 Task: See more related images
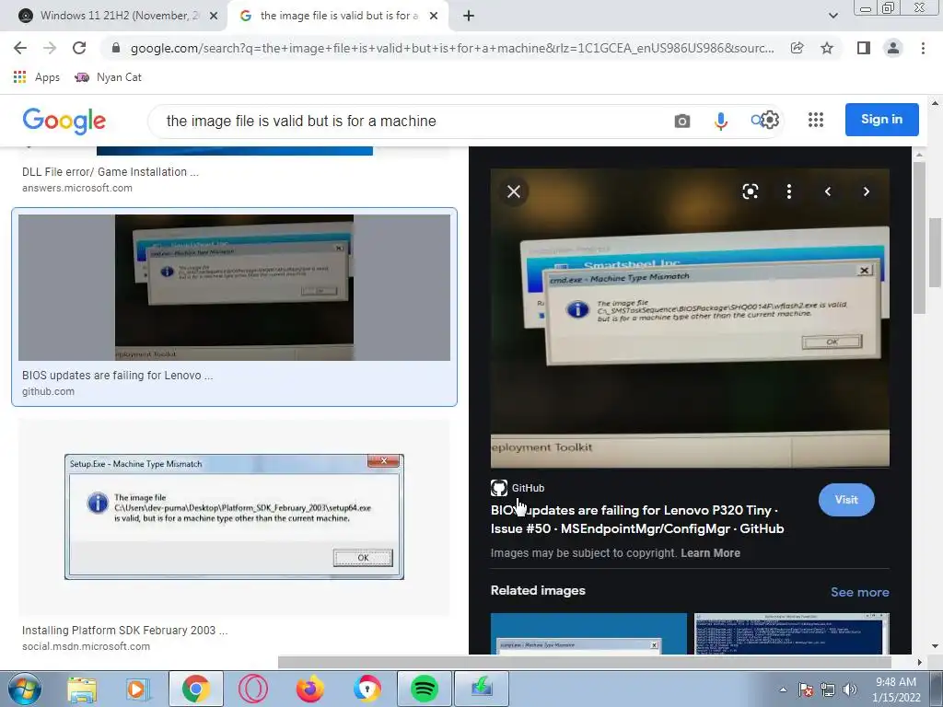[x=859, y=592]
